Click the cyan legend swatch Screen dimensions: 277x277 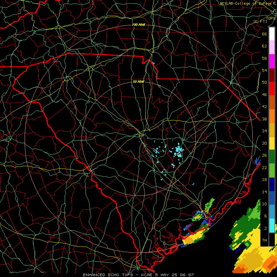(272, 226)
